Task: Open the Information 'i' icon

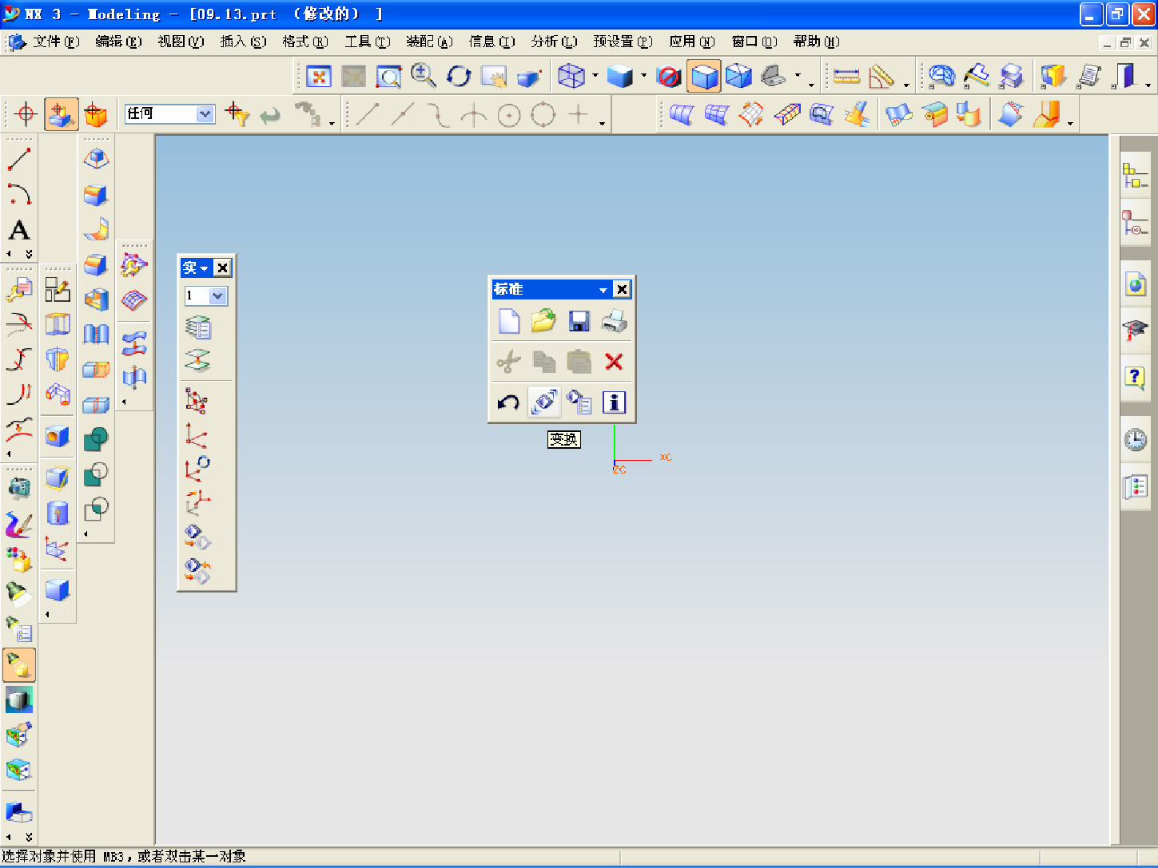Action: [614, 402]
